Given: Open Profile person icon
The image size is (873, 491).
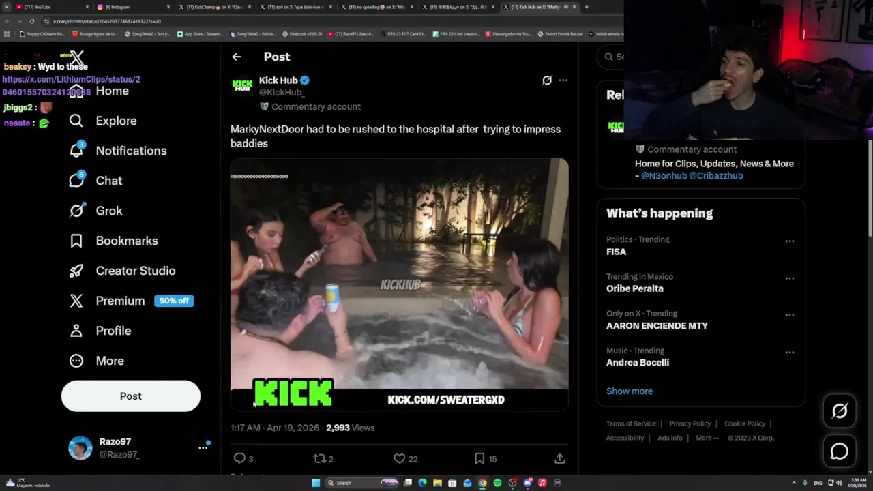Looking at the screenshot, I should 76,331.
